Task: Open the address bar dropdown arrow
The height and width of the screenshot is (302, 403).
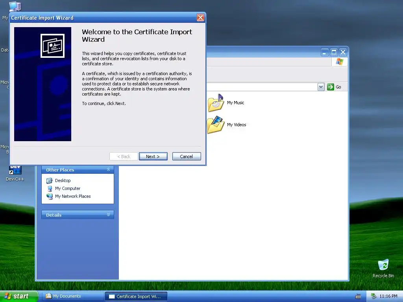Action: [321, 87]
